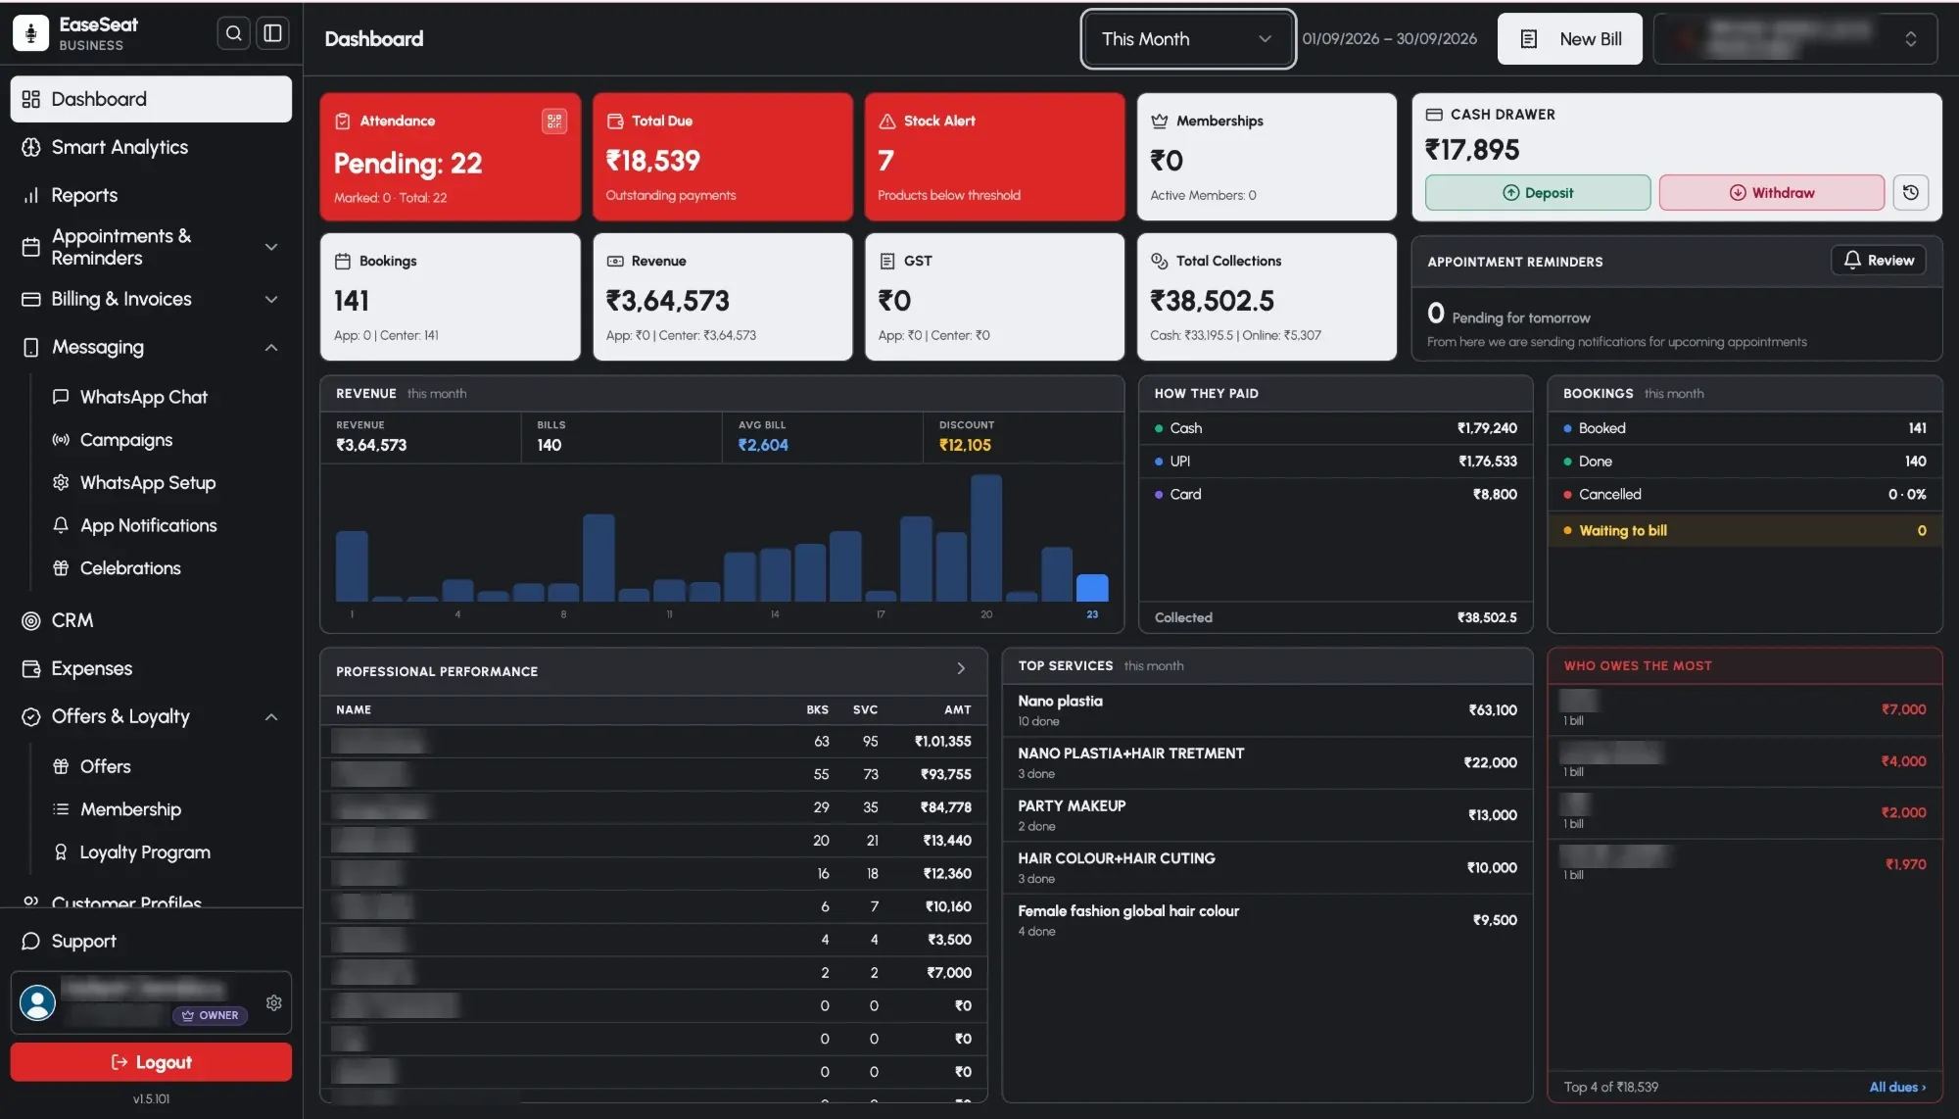
Task: Click the Reports bar chart icon
Action: point(31,195)
